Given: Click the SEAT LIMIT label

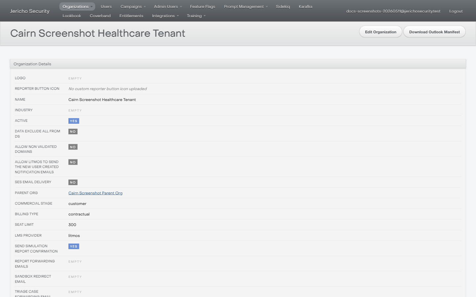Looking at the screenshot, I should [24, 225].
